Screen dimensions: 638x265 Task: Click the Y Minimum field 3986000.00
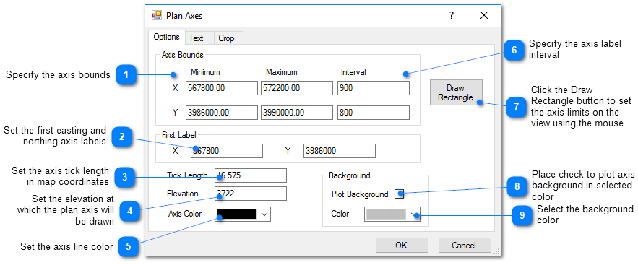click(222, 113)
